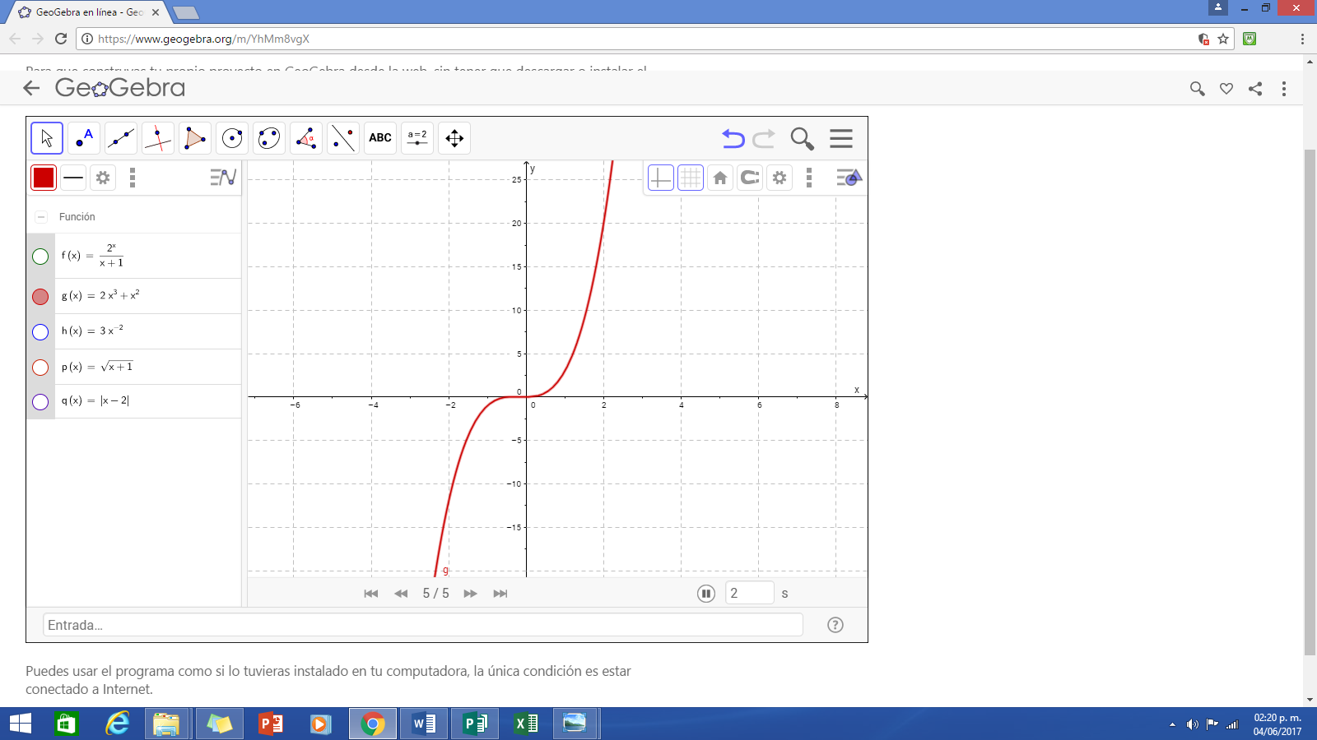The width and height of the screenshot is (1317, 740).
Task: Open the line style dropdown
Action: click(x=72, y=177)
